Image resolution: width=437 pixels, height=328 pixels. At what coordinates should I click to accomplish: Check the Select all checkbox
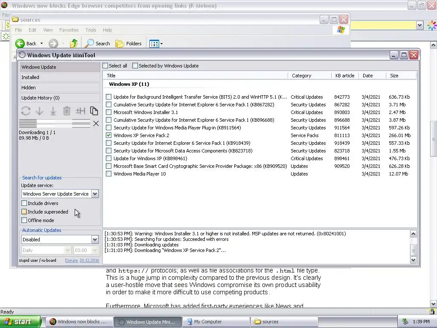click(x=105, y=65)
